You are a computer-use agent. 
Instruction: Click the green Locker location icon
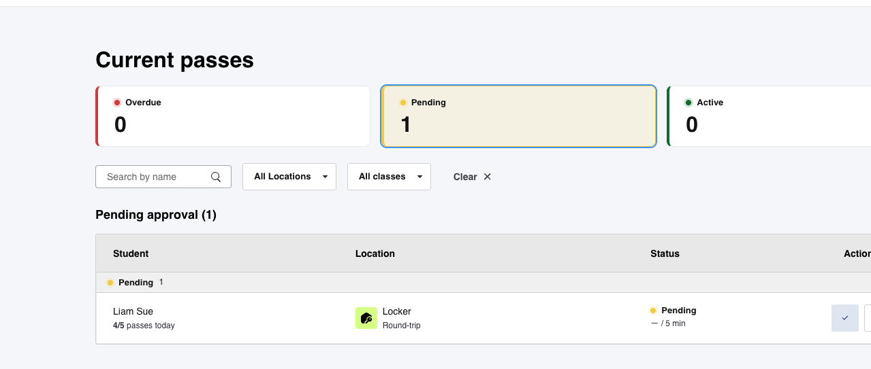366,318
